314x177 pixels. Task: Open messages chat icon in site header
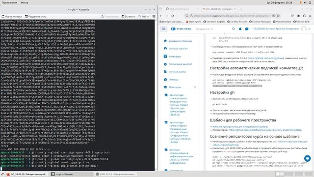247,29
